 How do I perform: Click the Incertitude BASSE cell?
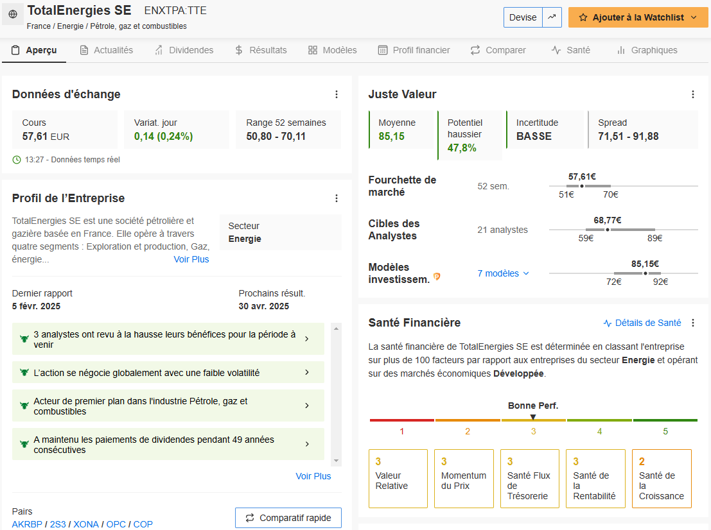pyautogui.click(x=545, y=130)
